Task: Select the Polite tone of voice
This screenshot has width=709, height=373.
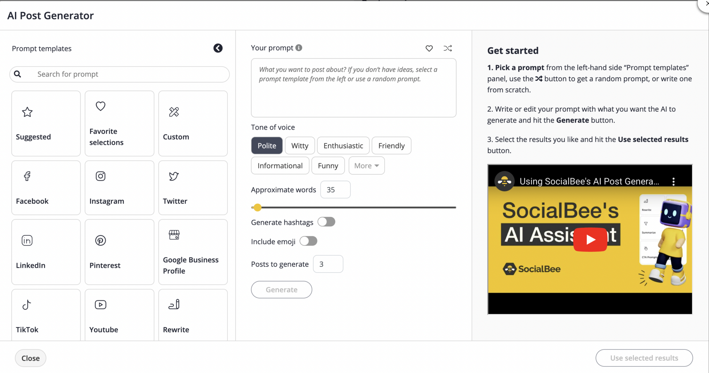Action: click(x=266, y=145)
